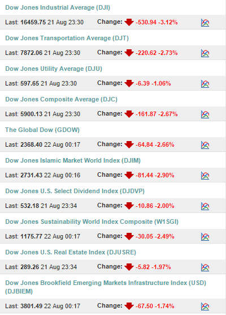This screenshot has width=226, height=315.
Task: Open chart icon for Dow Jones Transportation Average
Action: [205, 53]
